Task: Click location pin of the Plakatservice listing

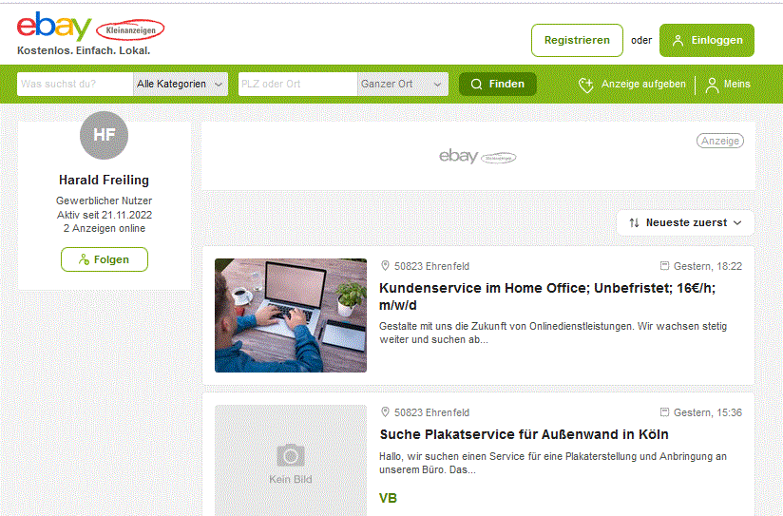Action: tap(385, 412)
